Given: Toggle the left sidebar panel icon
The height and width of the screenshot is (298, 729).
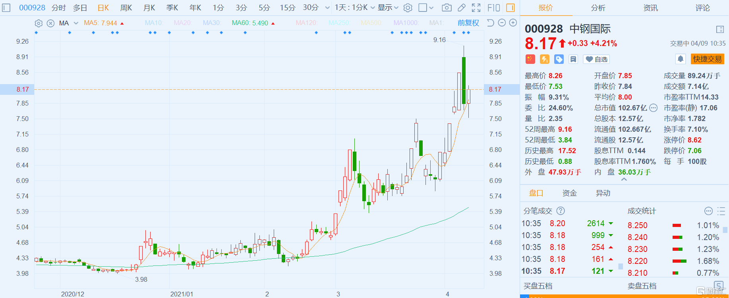Looking at the screenshot, I should tap(6, 8).
